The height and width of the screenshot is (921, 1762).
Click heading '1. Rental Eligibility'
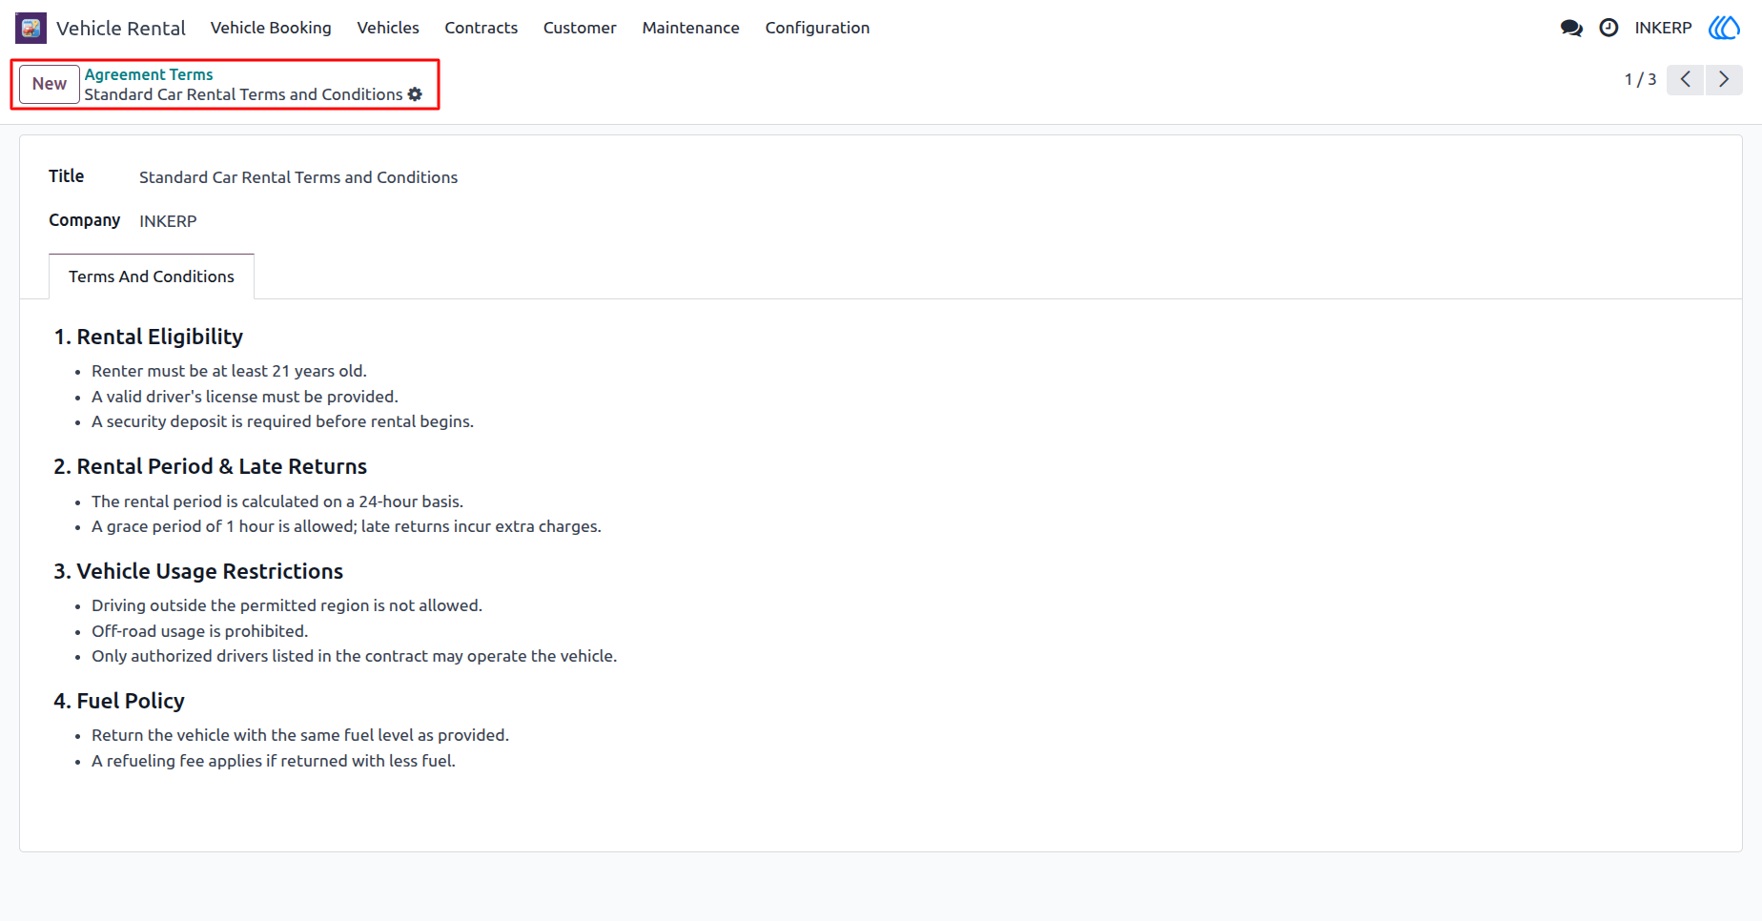point(149,337)
